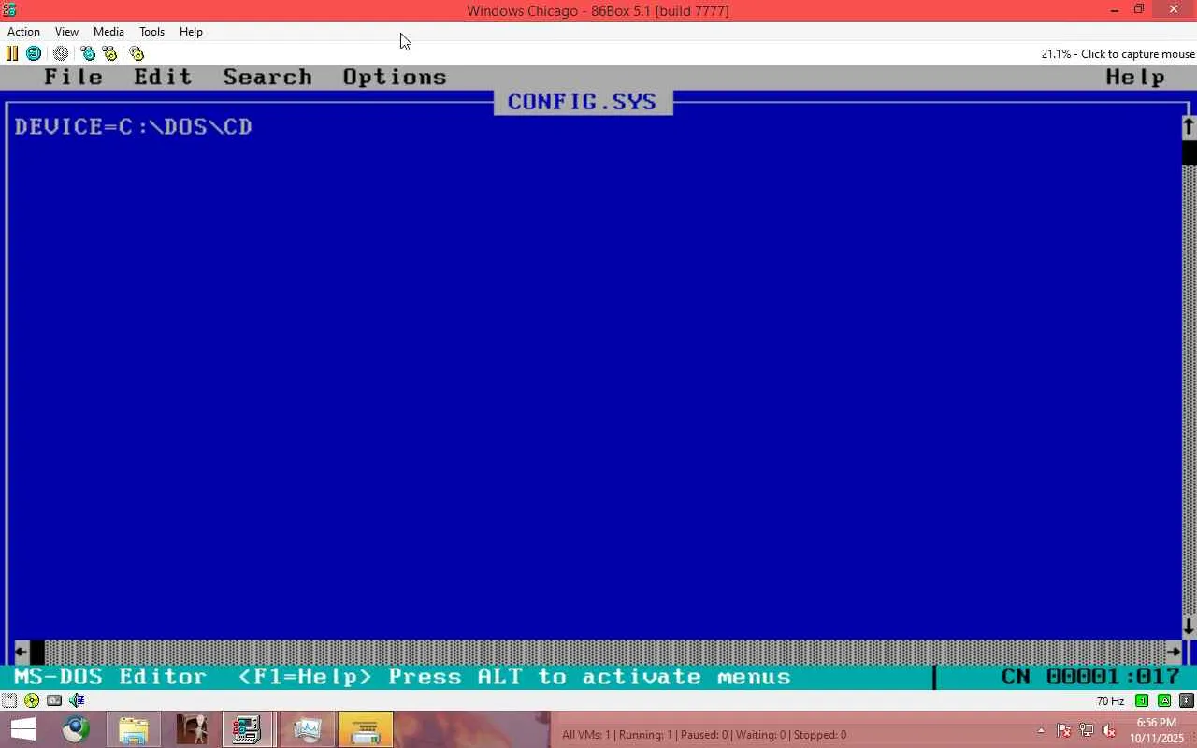
Task: Click the editor's scroll up arrow
Action: 1189,126
